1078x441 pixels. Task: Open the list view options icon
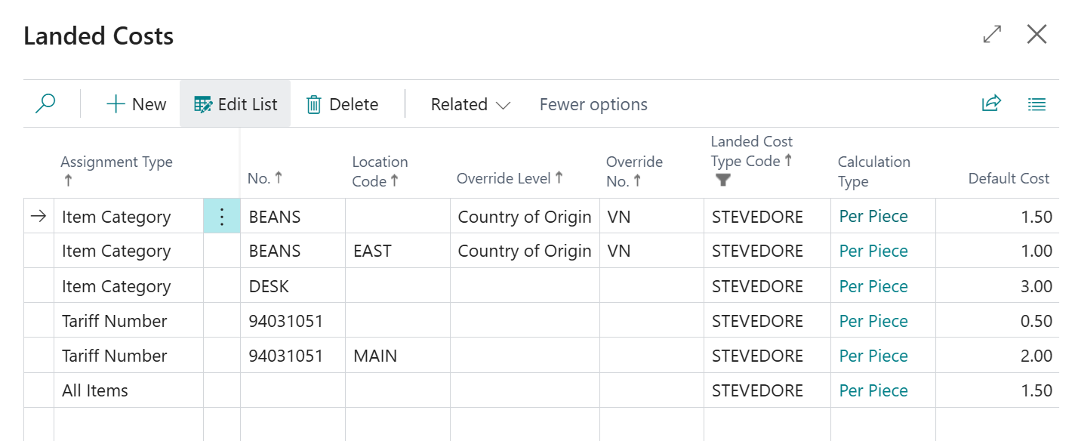point(1037,103)
